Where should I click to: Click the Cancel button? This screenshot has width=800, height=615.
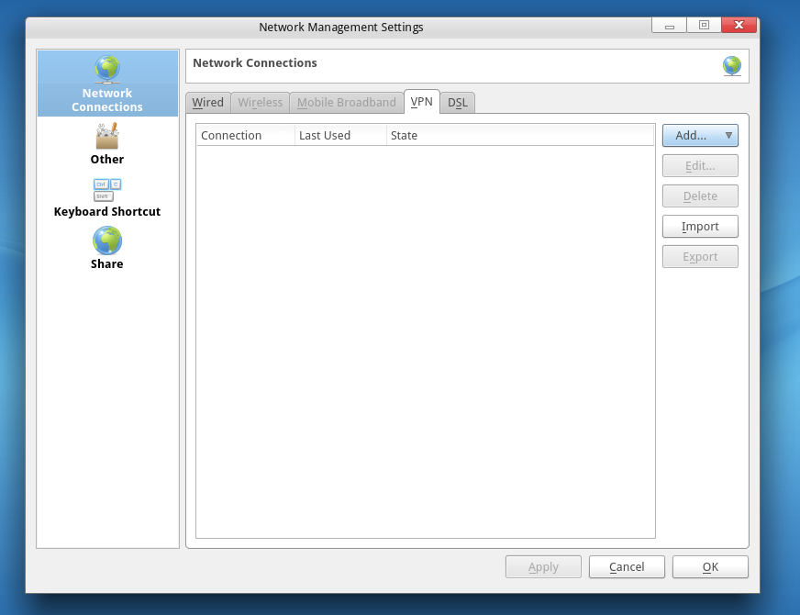[x=627, y=567]
